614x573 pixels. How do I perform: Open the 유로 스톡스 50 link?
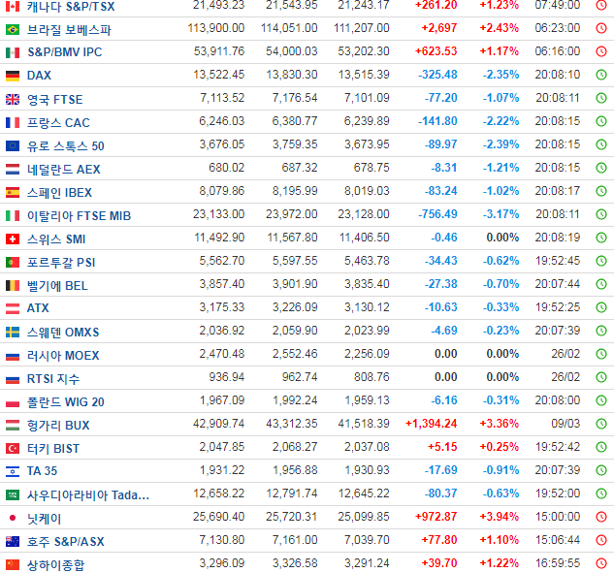tap(65, 145)
